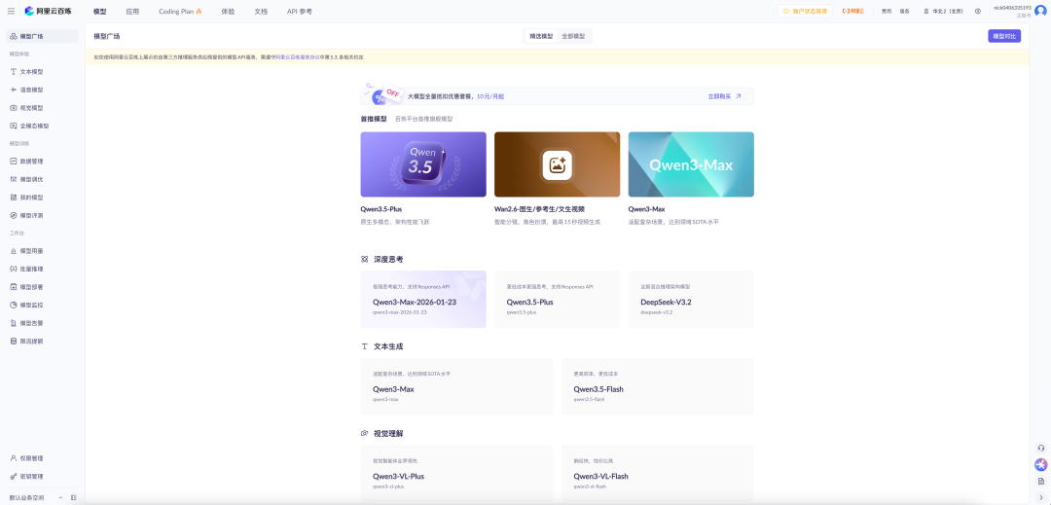This screenshot has width=1051, height=505.
Task: Click the nick0406335193 account name
Action: (x=1012, y=8)
